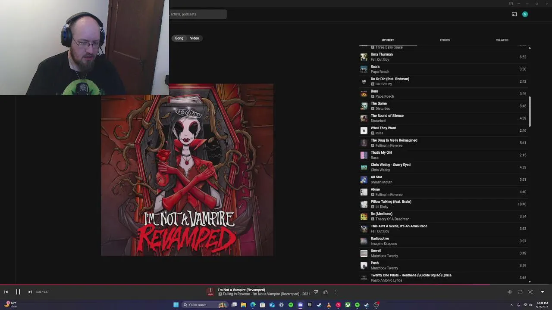Play All Star by Smash Mouth
Image resolution: width=552 pixels, height=310 pixels.
pyautogui.click(x=443, y=180)
